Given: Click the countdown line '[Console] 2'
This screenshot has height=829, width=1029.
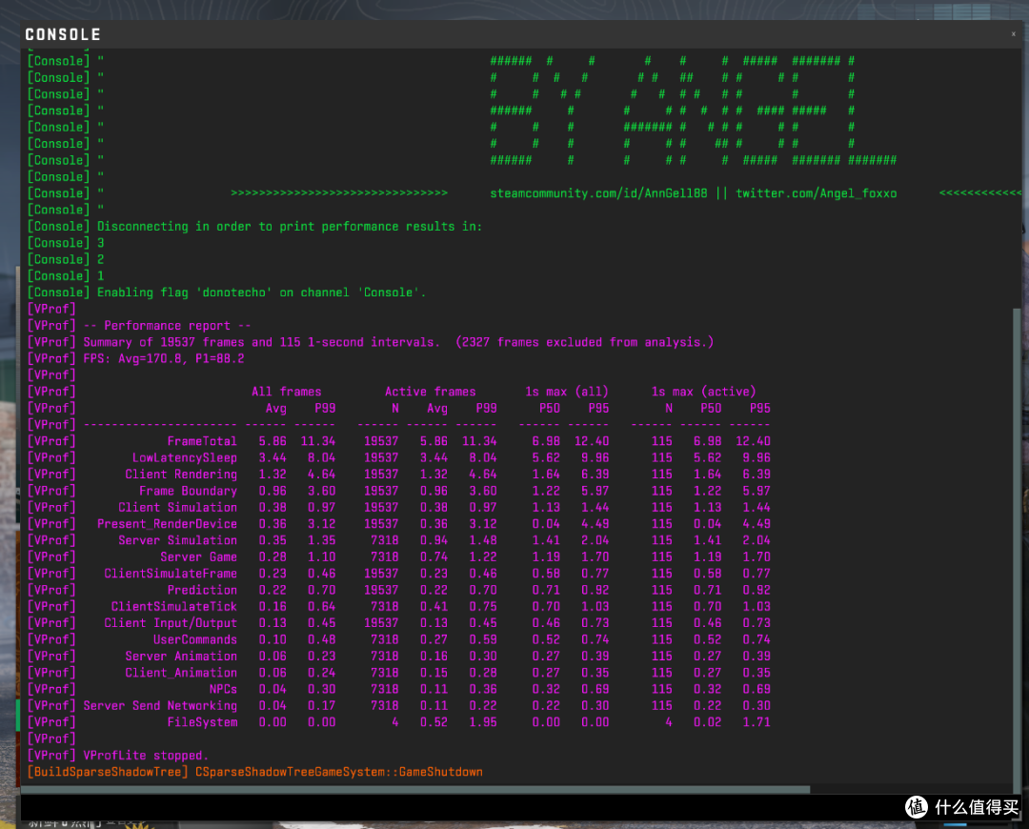Looking at the screenshot, I should click(66, 259).
